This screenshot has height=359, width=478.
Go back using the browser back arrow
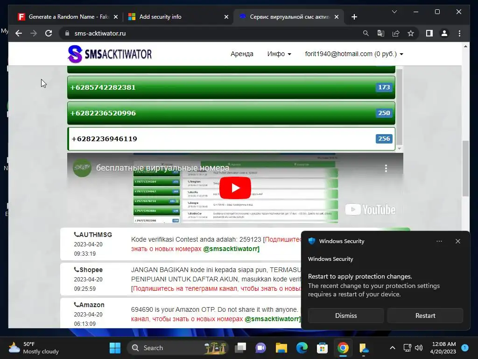pyautogui.click(x=19, y=33)
